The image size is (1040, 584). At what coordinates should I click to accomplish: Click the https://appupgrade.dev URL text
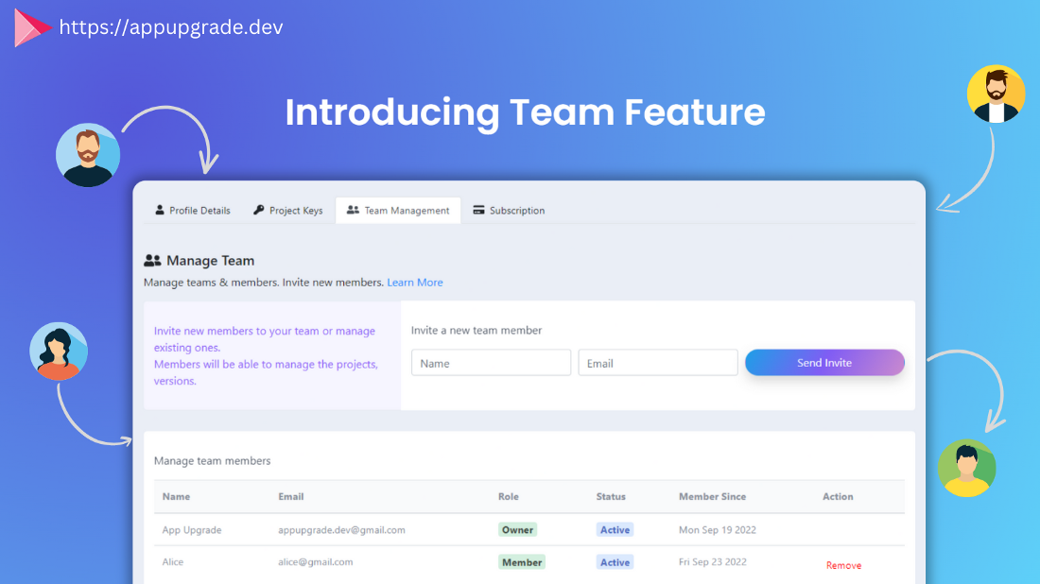(x=171, y=27)
